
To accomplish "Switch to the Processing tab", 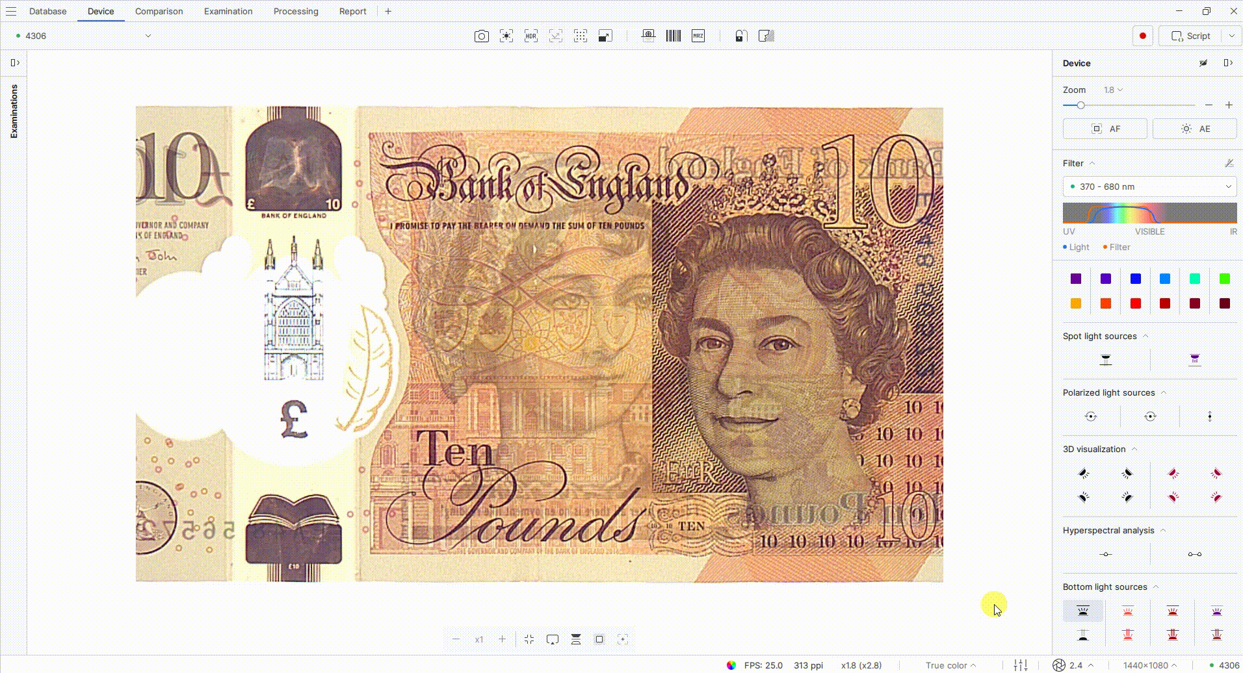I will (x=296, y=11).
